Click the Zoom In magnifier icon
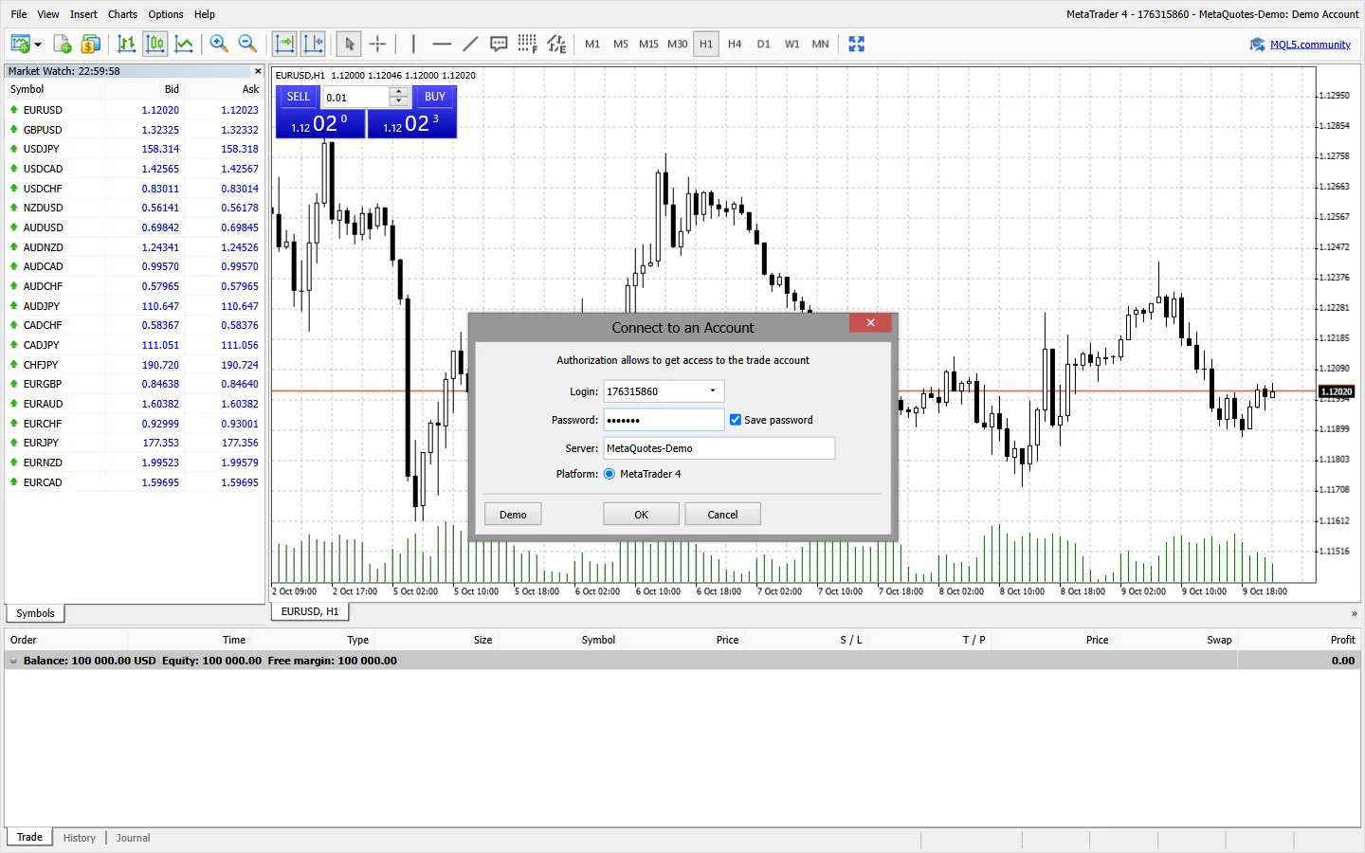This screenshot has height=853, width=1365. (219, 44)
